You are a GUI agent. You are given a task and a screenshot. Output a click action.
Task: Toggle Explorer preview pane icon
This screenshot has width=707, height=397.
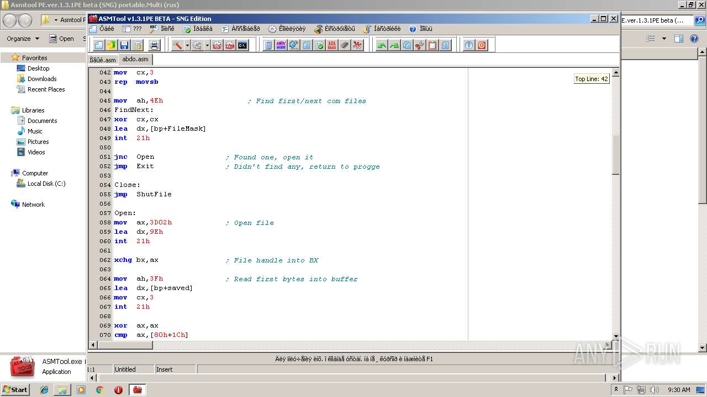point(679,39)
